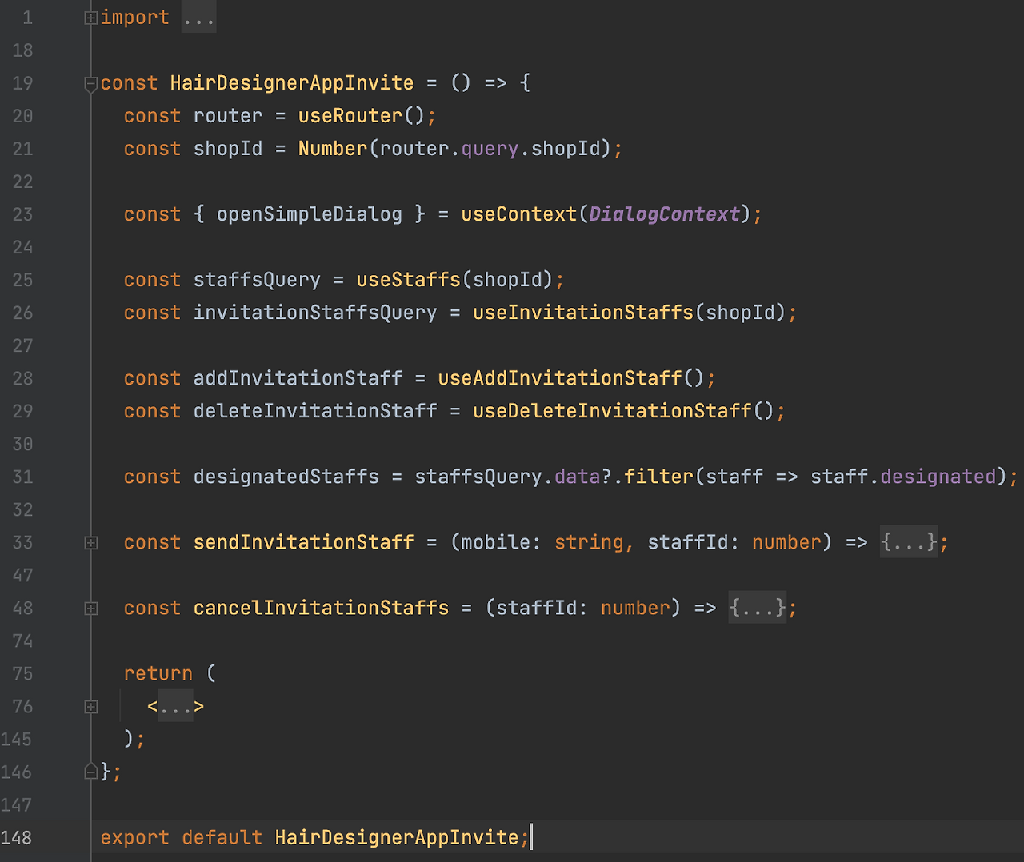Viewport: 1024px width, 862px height.
Task: Click line number 23 in the gutter
Action: click(x=22, y=214)
